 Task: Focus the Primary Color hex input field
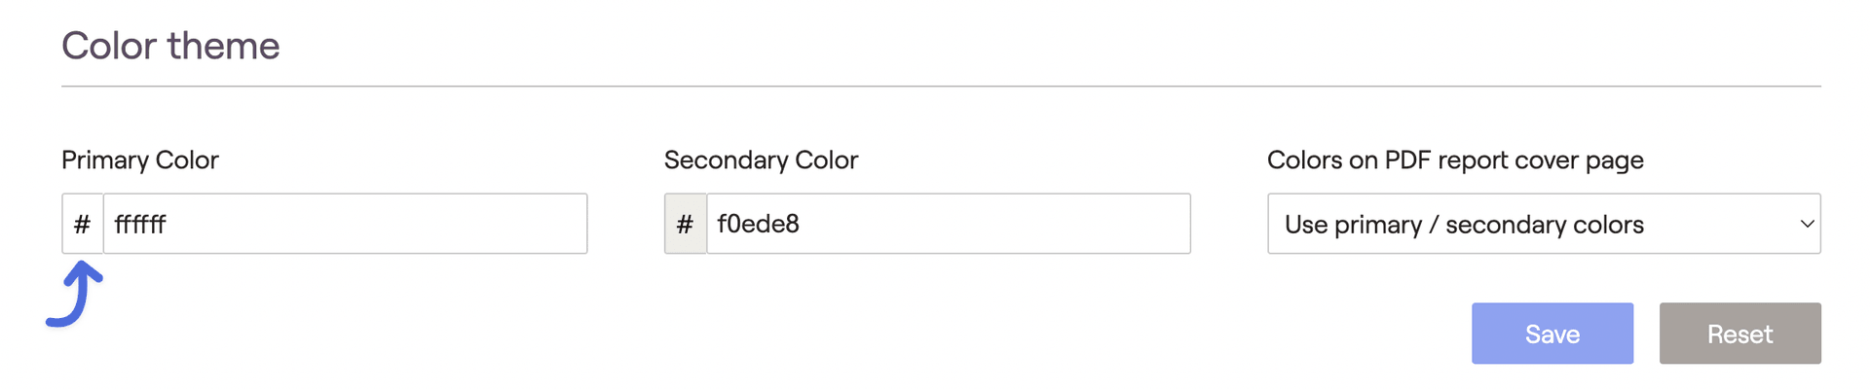346,224
